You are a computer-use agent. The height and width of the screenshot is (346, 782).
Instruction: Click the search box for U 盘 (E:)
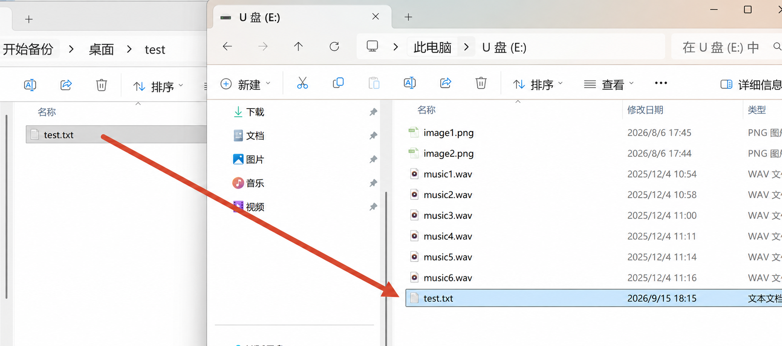pyautogui.click(x=727, y=47)
